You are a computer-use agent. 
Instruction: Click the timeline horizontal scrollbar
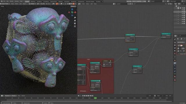tap(86, 101)
